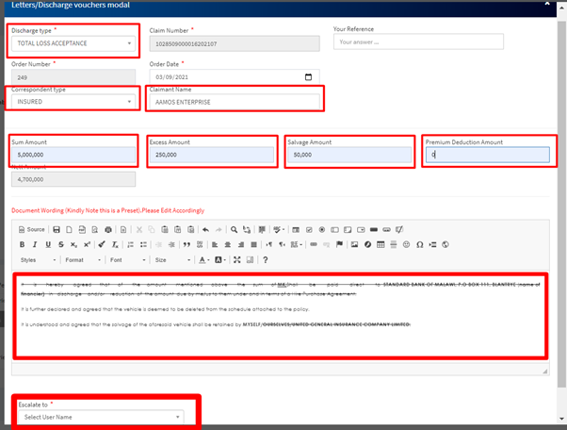Open the Order Date calendar picker
The image size is (567, 430).
click(309, 76)
